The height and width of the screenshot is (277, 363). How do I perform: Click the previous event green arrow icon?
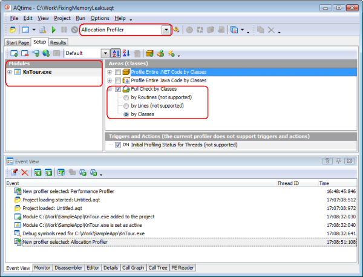point(38,172)
